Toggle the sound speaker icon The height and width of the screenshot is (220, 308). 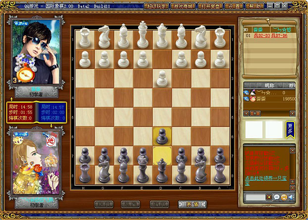click(x=291, y=197)
